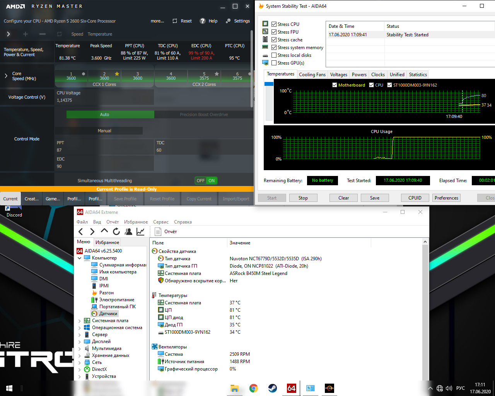Image resolution: width=495 pixels, height=396 pixels.
Task: Open Windows Start menu
Action: [x=9, y=388]
